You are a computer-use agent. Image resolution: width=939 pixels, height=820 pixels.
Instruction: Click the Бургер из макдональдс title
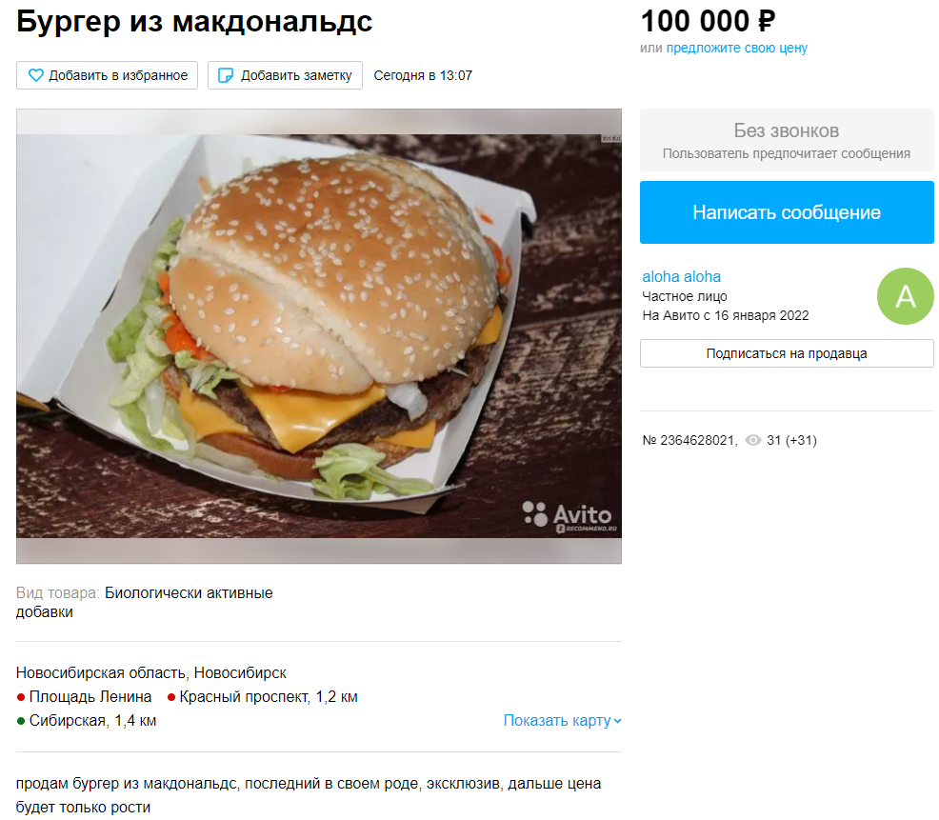pos(194,22)
